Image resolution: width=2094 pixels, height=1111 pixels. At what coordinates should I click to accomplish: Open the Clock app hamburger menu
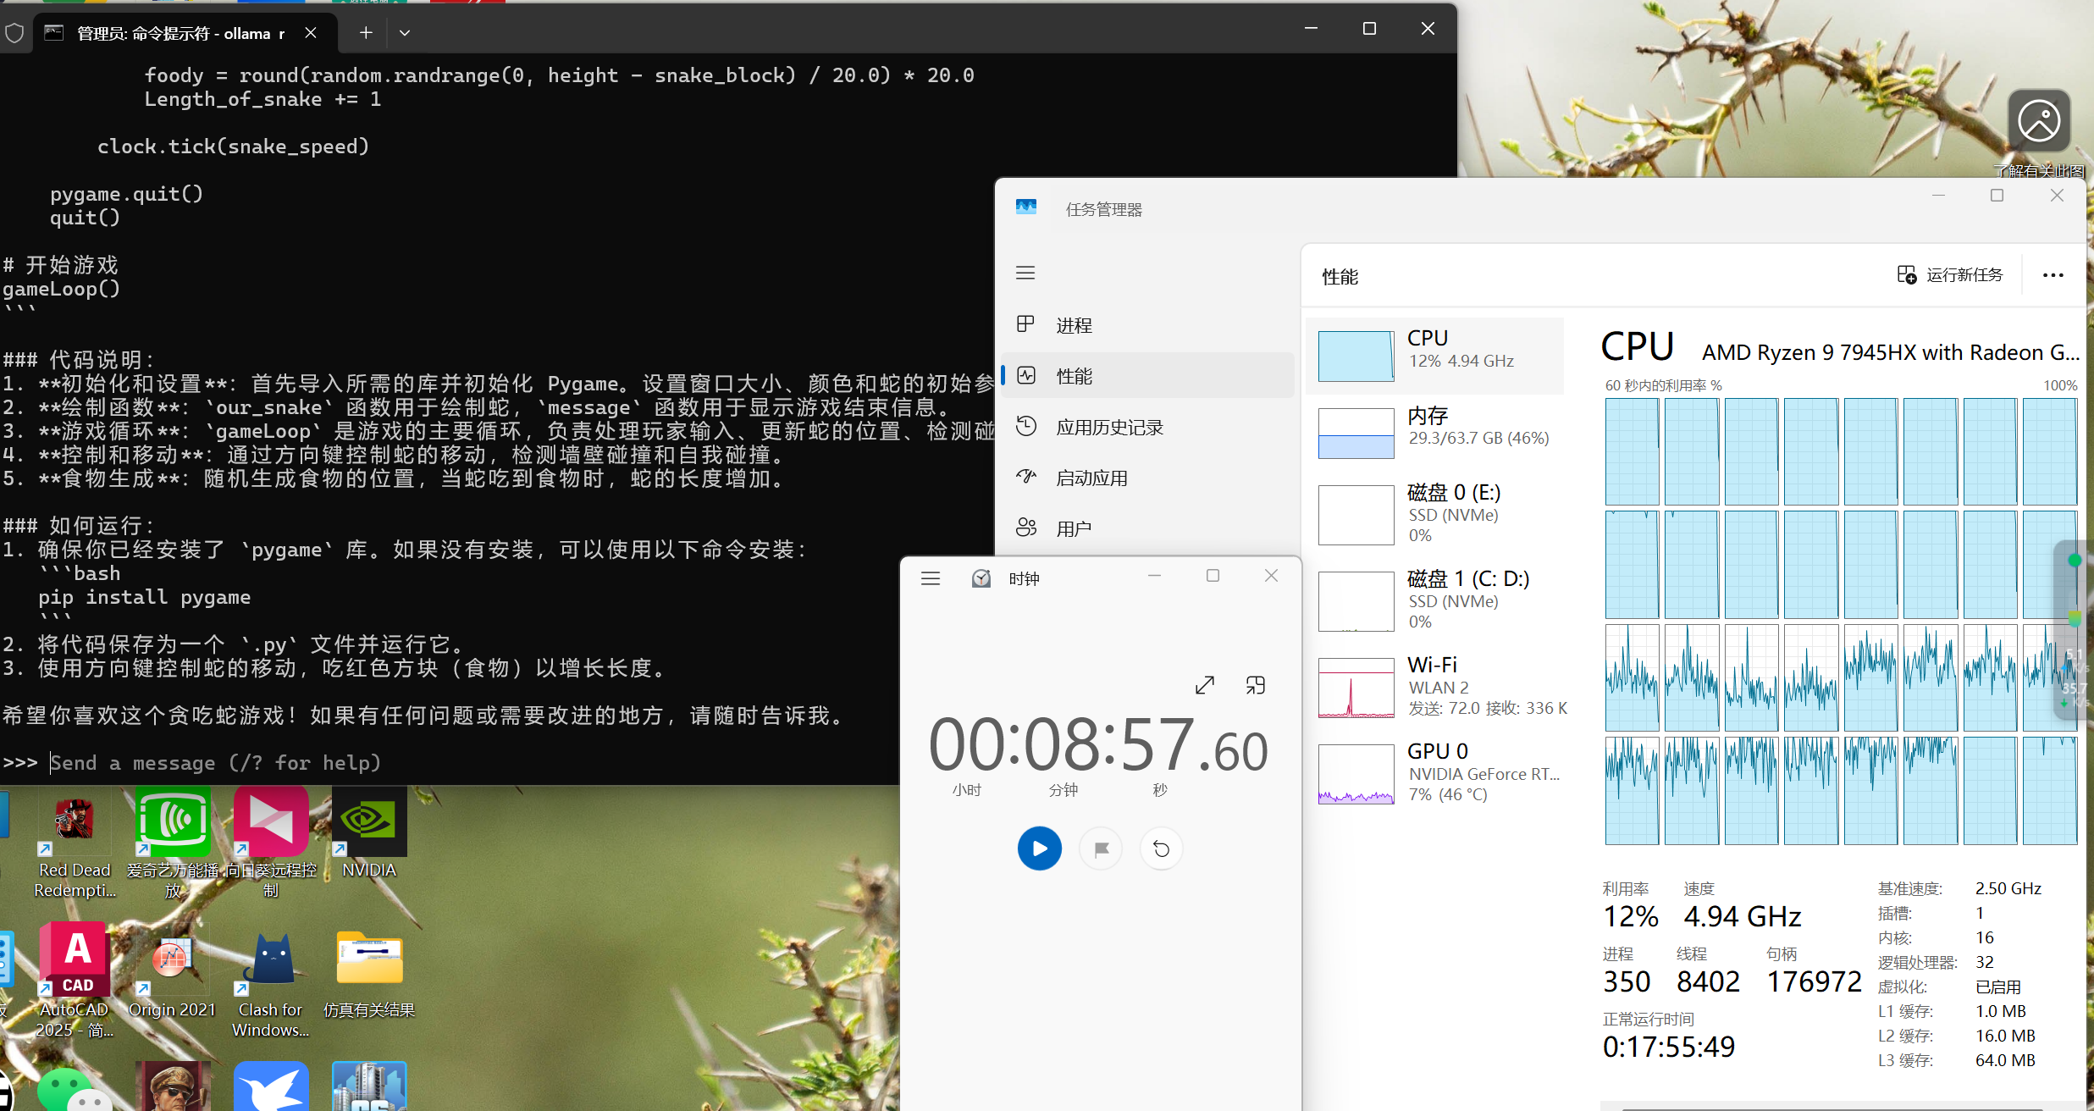[930, 578]
